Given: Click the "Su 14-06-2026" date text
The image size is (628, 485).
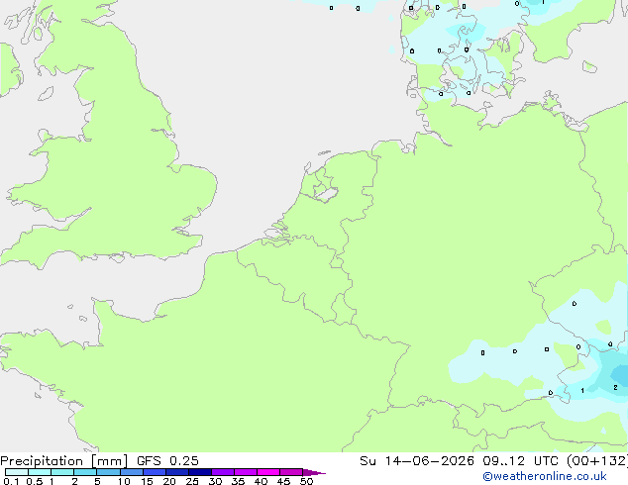Looking at the screenshot, I should tap(417, 461).
